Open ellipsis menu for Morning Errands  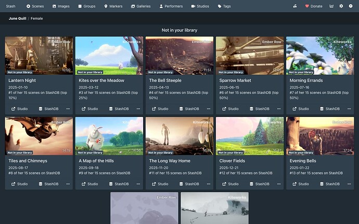(x=349, y=109)
